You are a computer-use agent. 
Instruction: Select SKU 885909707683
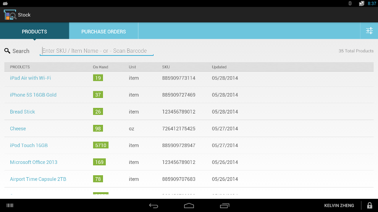179,179
